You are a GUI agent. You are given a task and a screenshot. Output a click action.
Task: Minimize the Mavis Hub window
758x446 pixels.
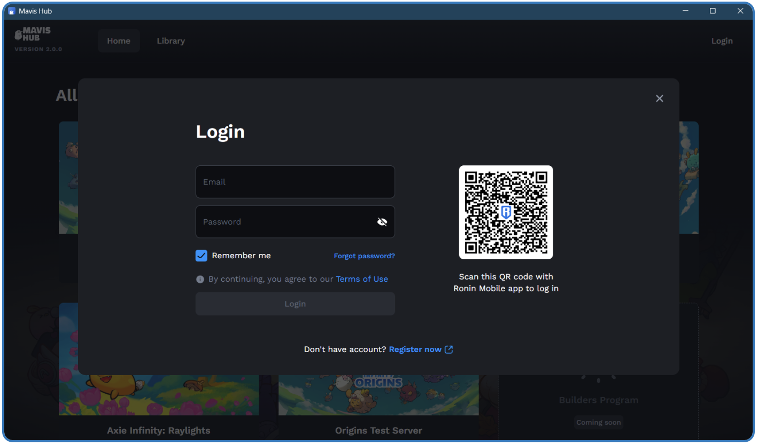click(685, 11)
